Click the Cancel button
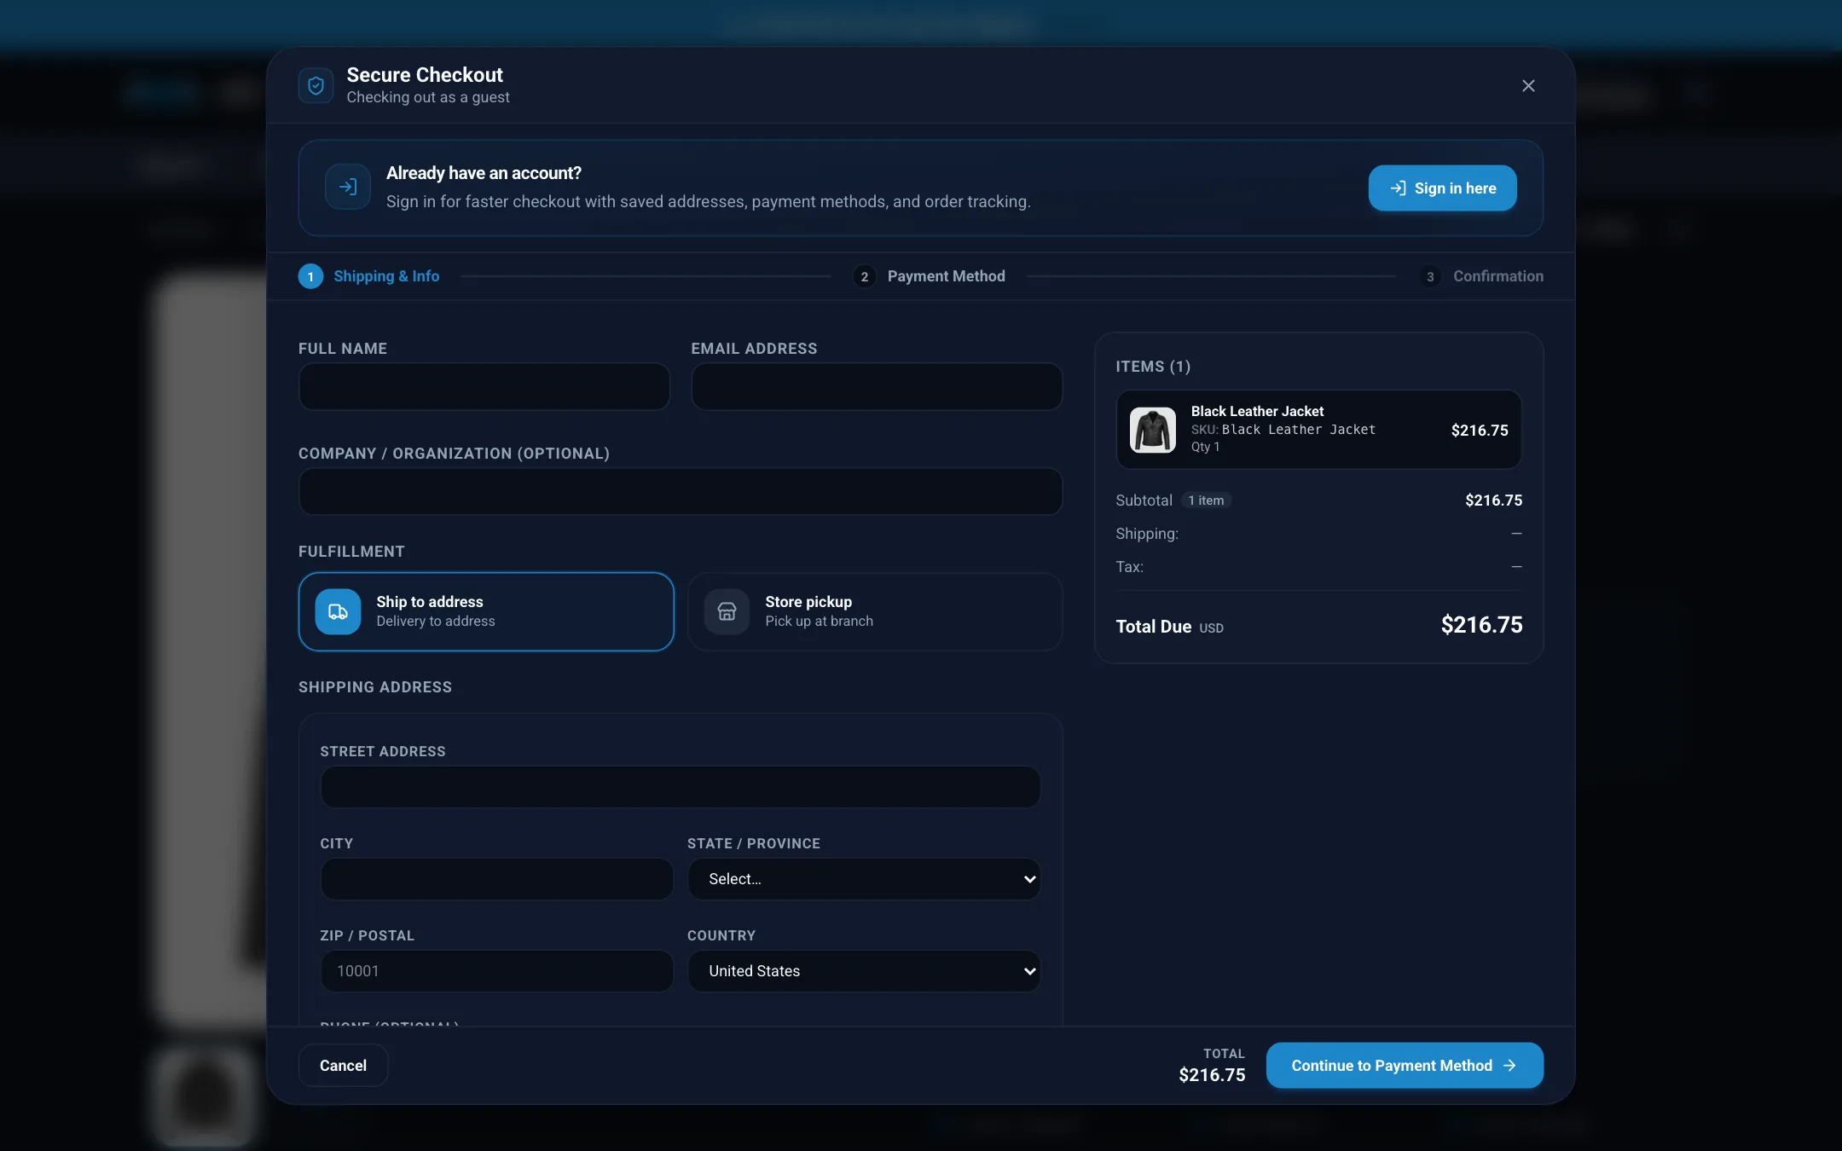 click(x=343, y=1065)
